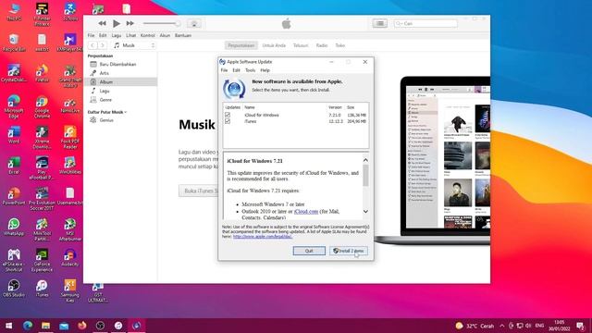592x333 pixels.
Task: Open the iTunes Akun menu
Action: [165, 35]
